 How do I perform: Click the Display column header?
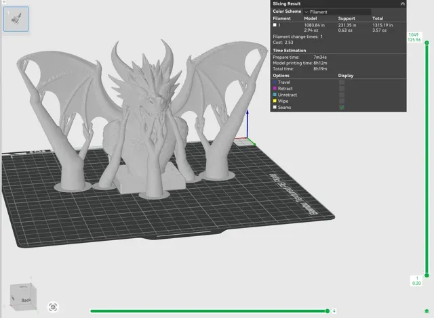click(x=346, y=76)
